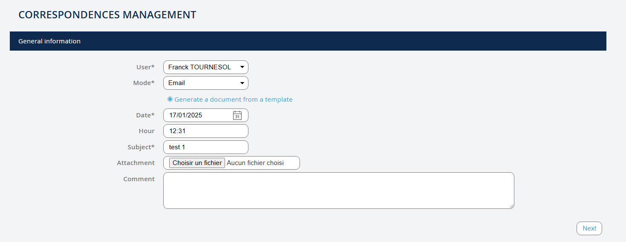This screenshot has height=242, width=626.
Task: Select the Subject field containing test 1
Action: coord(205,147)
